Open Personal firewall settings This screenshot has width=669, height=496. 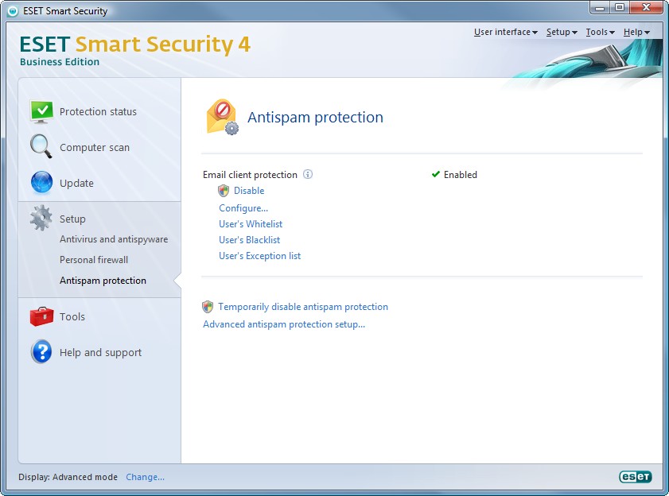pos(94,260)
